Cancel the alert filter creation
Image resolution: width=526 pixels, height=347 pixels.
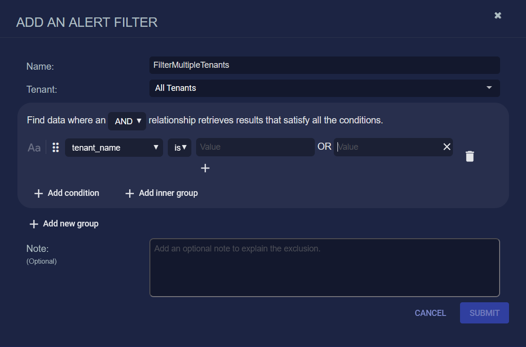click(x=430, y=313)
